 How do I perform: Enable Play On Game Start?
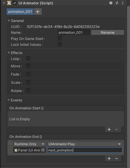[60, 39]
